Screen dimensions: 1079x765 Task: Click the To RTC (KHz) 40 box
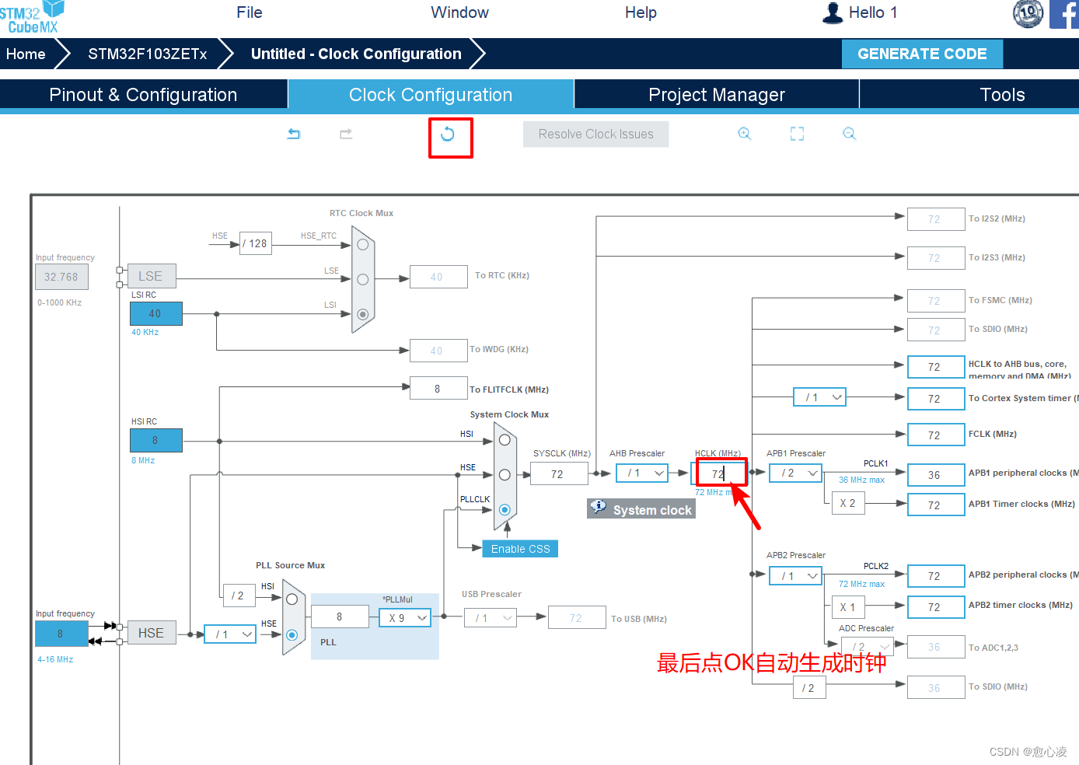(438, 277)
